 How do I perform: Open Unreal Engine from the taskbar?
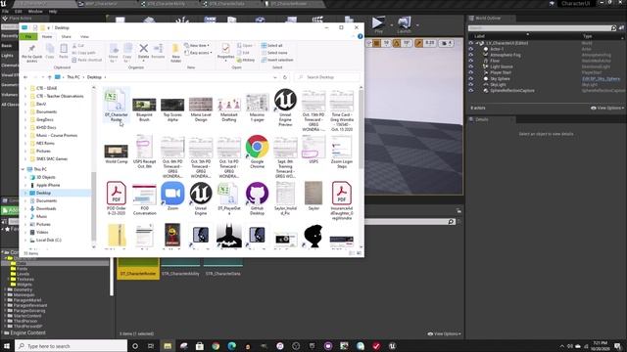(x=392, y=345)
